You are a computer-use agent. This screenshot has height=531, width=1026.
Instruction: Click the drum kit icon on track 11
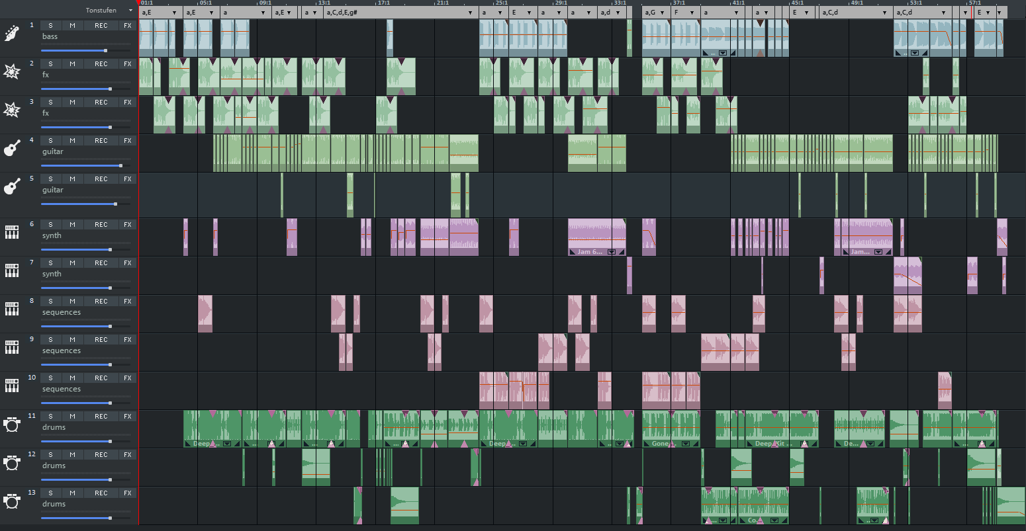[12, 424]
